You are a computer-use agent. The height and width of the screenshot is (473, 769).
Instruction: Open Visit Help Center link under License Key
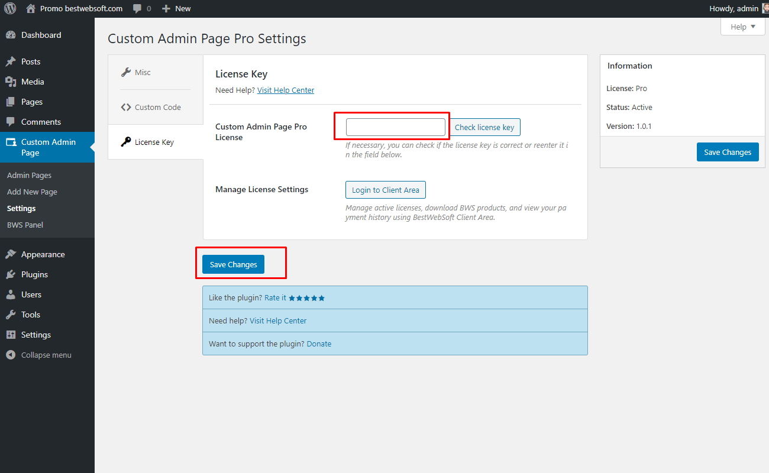tap(286, 90)
